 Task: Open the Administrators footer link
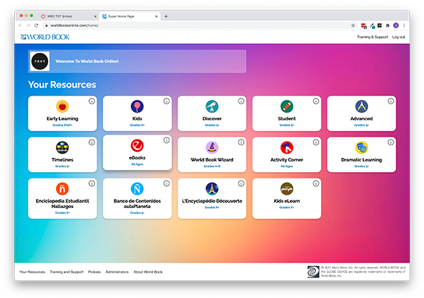[x=117, y=272]
